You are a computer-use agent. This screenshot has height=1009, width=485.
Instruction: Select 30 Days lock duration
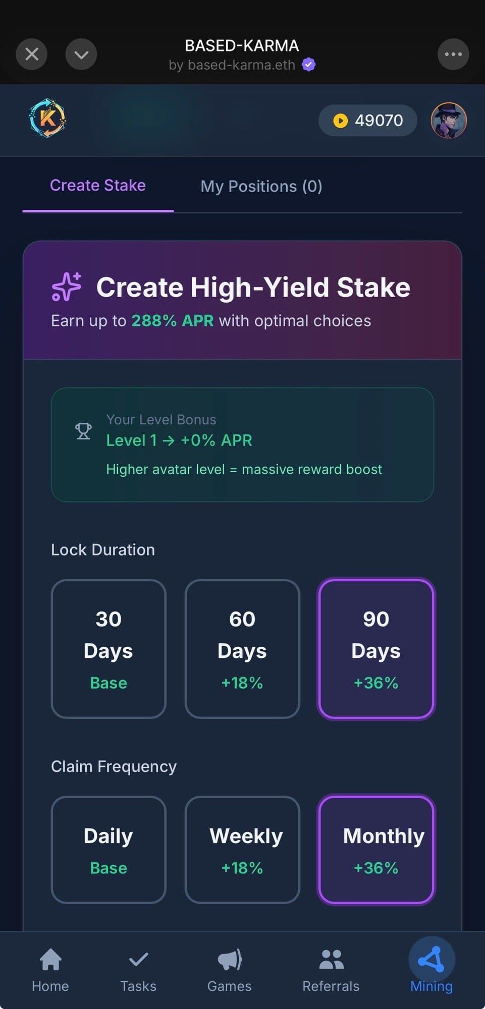pos(109,649)
